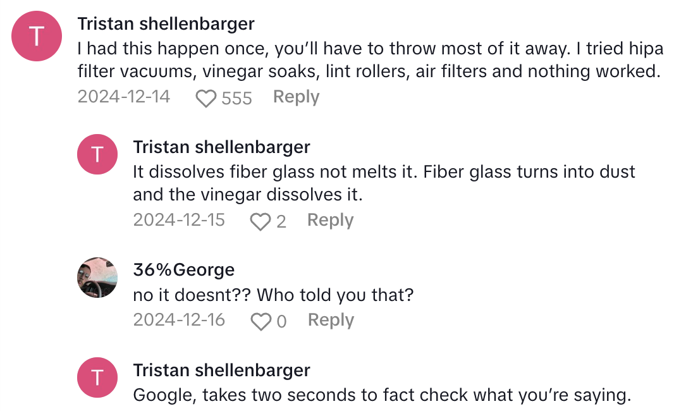Click Tristan shellenbarger's name above the Google reply
This screenshot has width=674, height=411.
click(x=221, y=370)
